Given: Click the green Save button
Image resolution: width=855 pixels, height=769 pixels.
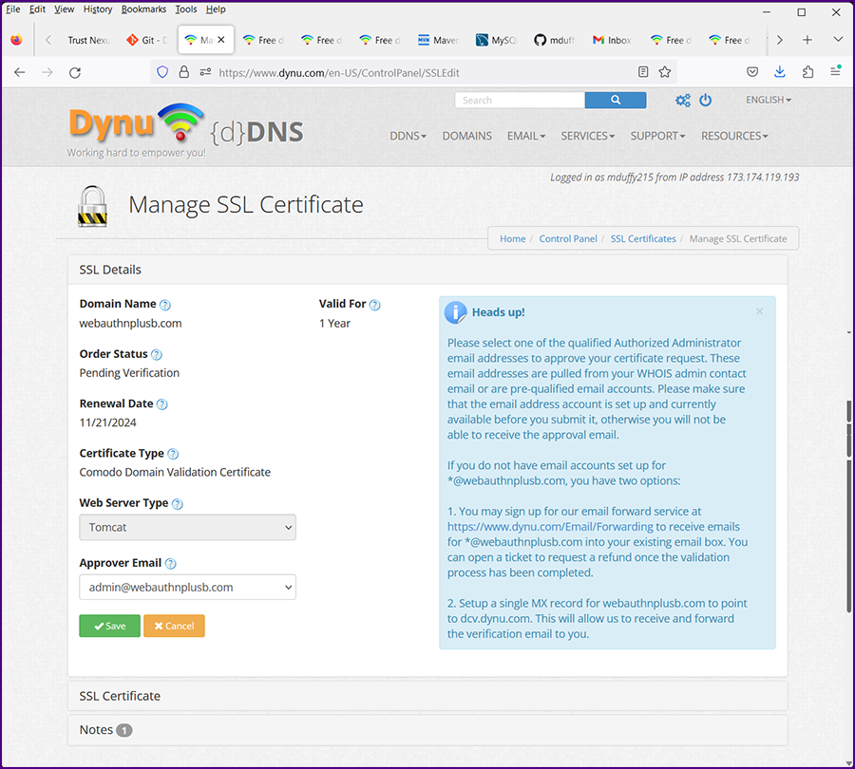Looking at the screenshot, I should (x=109, y=626).
